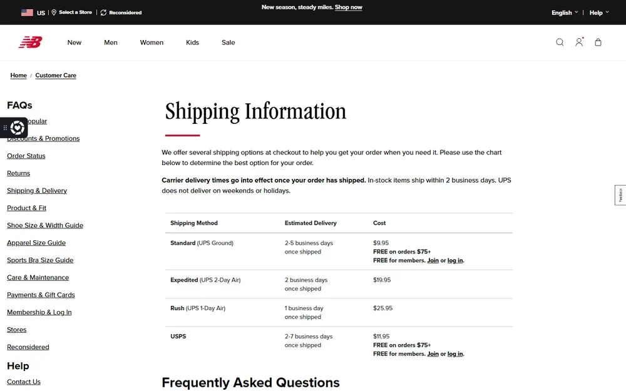The width and height of the screenshot is (626, 391).
Task: Open the Women navigation menu
Action: [151, 43]
